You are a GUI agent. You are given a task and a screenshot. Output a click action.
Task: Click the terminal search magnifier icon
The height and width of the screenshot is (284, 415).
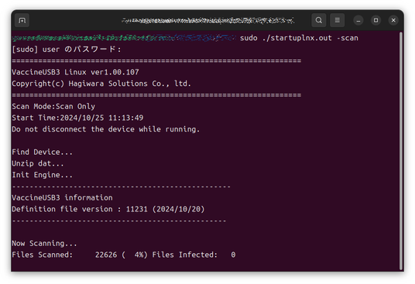[x=319, y=20]
